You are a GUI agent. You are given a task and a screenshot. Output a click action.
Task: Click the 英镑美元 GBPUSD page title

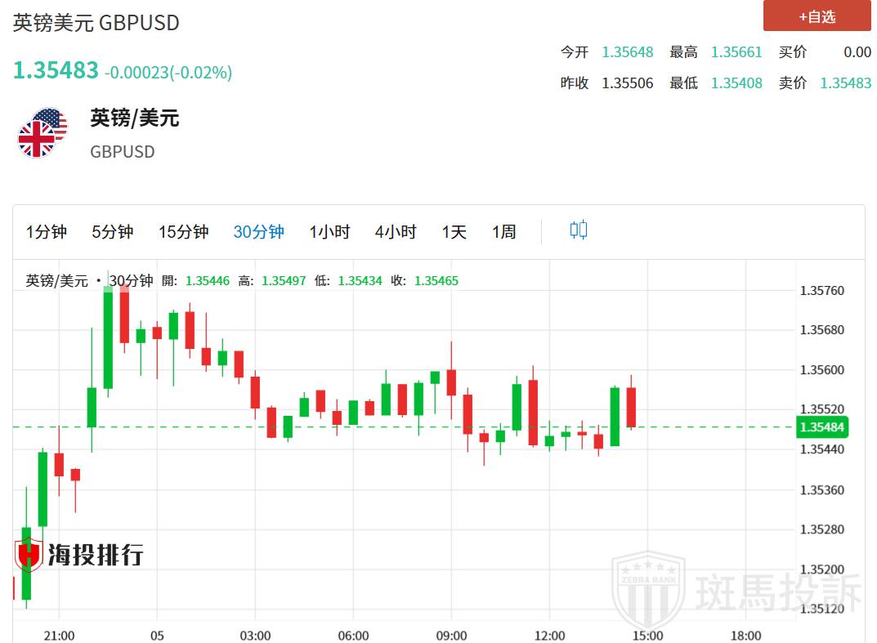[96, 23]
